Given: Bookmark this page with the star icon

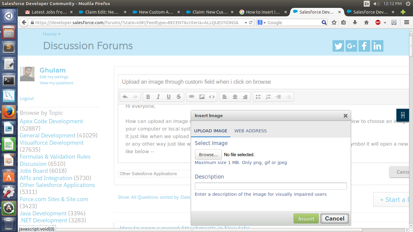Looking at the screenshot, I should point(334,23).
